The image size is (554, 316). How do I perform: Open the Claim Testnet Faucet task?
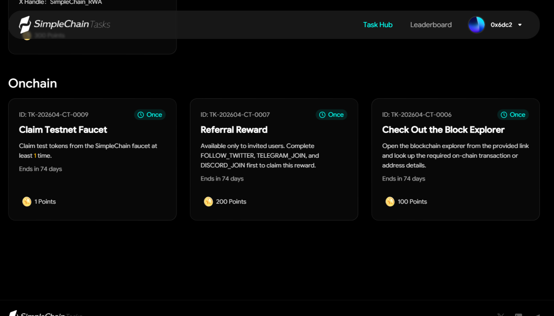pos(63,130)
